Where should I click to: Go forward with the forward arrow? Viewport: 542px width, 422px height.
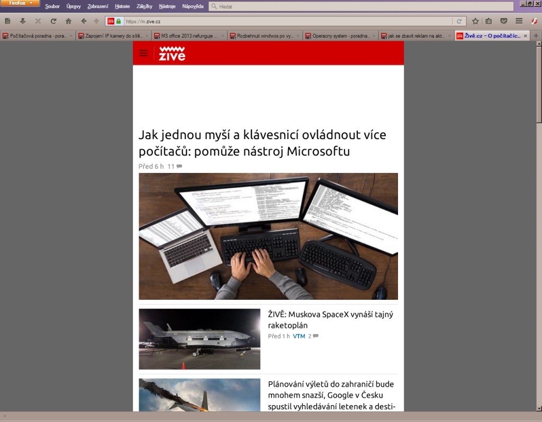[96, 21]
